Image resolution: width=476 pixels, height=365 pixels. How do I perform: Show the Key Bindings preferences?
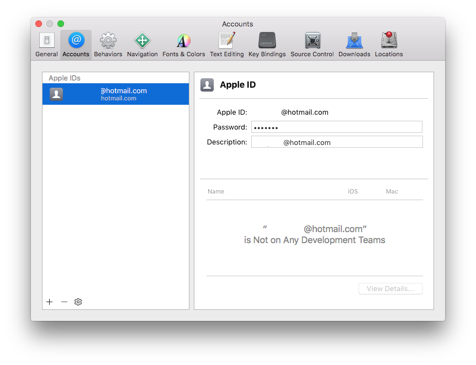[267, 45]
